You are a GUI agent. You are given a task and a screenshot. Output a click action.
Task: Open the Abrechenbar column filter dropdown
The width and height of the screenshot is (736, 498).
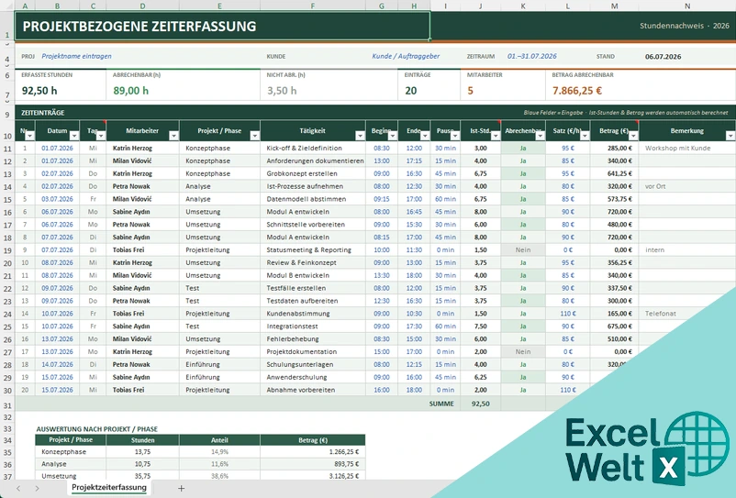tap(540, 136)
